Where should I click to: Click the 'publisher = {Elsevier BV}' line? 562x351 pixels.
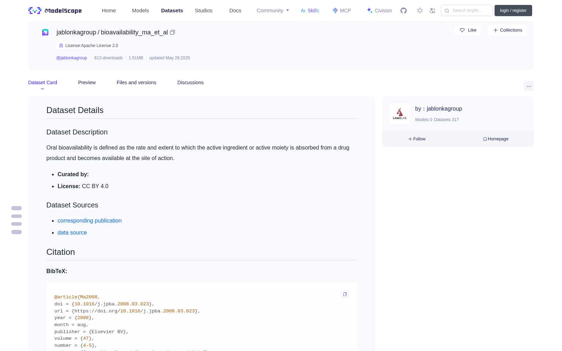(91, 332)
